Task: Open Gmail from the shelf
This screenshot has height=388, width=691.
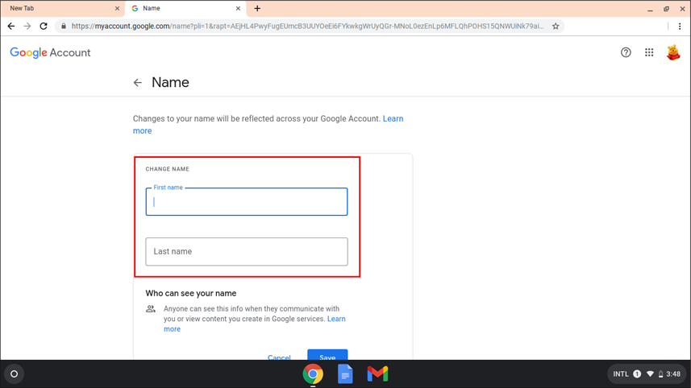Action: pos(377,374)
